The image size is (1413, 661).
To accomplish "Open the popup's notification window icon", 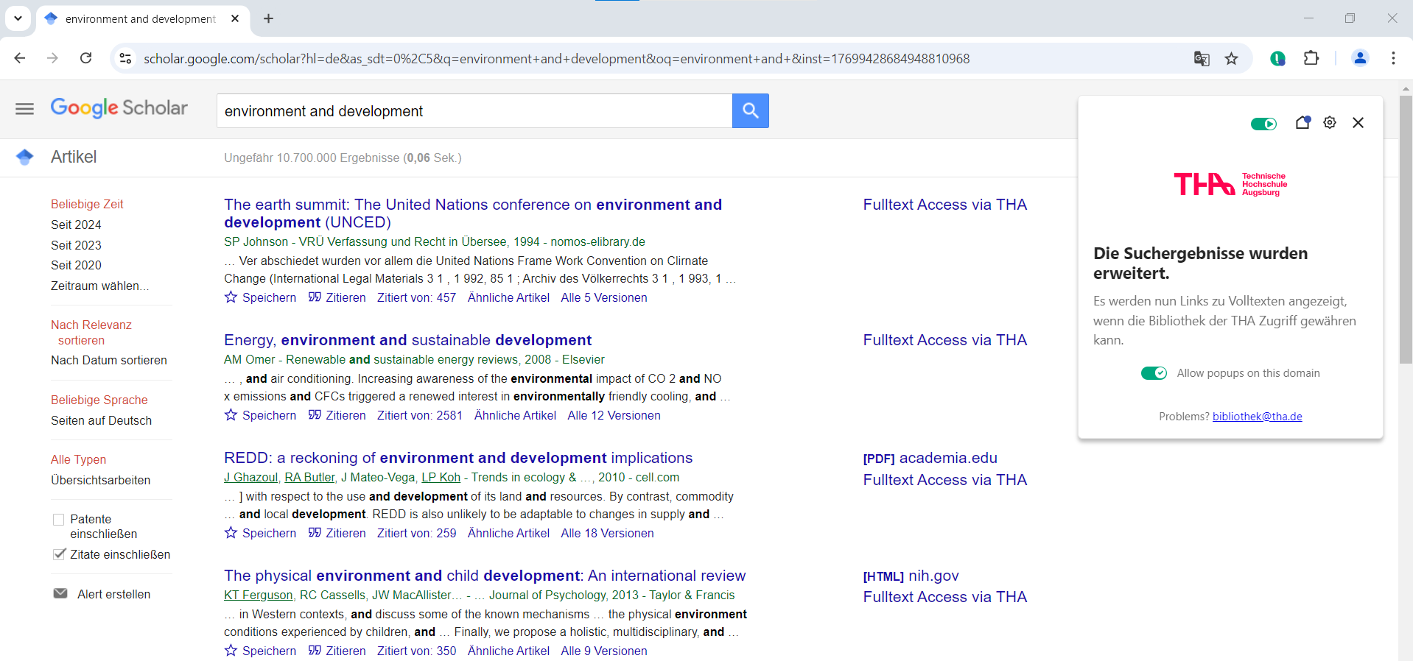I will point(1302,123).
